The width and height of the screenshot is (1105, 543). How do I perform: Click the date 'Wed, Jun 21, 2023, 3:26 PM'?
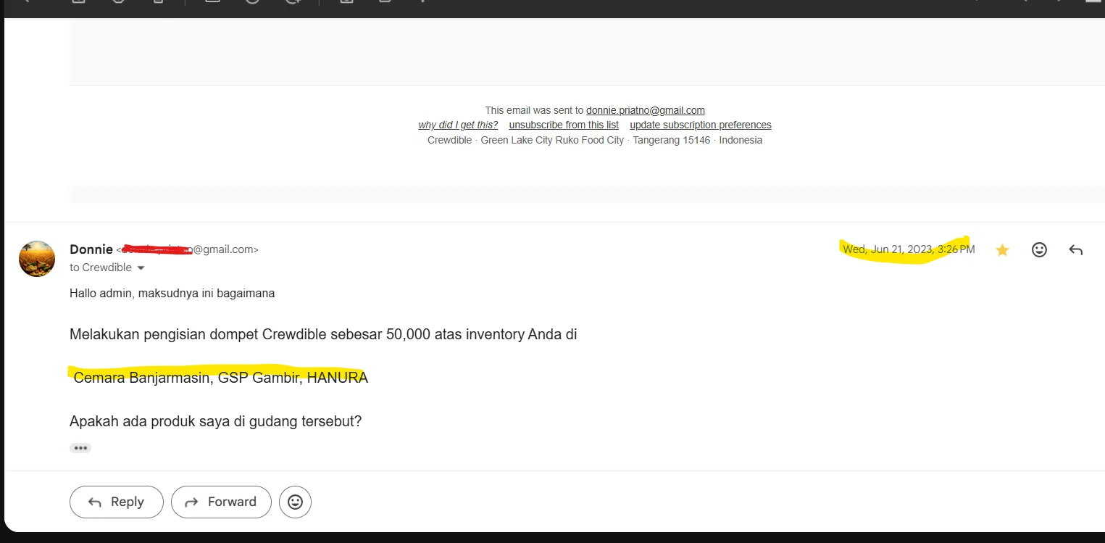click(909, 249)
